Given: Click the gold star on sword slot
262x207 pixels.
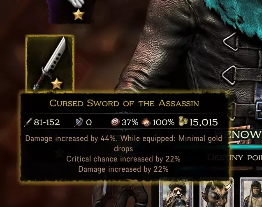Looking at the screenshot, I should click(x=57, y=84).
